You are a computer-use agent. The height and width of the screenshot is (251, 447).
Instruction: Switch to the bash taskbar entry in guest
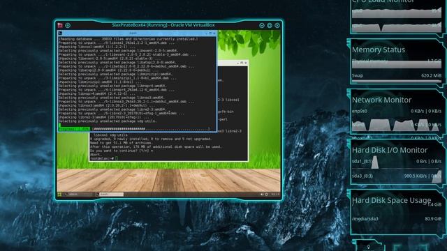[x=109, y=195]
